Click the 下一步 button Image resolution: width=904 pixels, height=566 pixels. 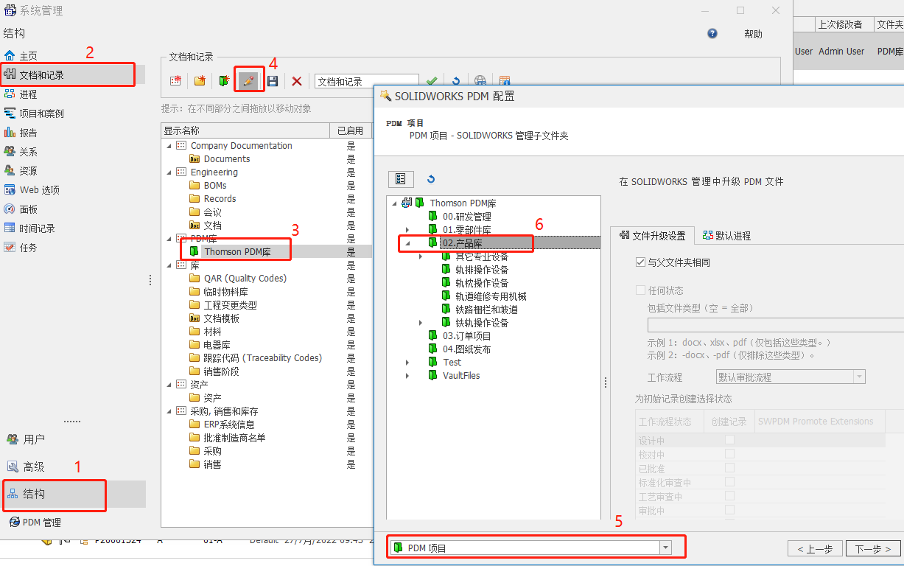(873, 549)
